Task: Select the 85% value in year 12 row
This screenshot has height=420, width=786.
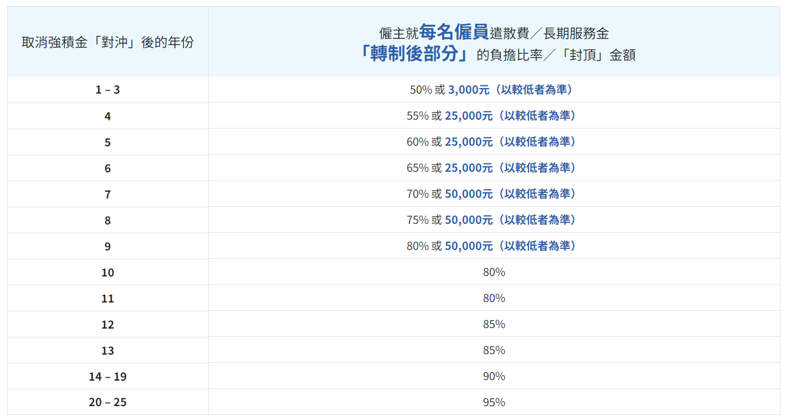Action: click(x=494, y=324)
